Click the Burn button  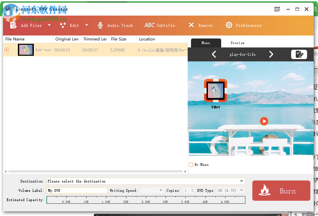pyautogui.click(x=281, y=191)
